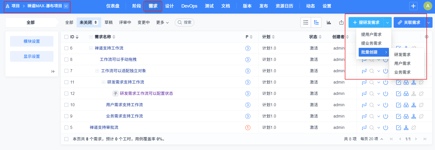Screen dimensions: 435x150
Task: Collapse the left sidebar panel
Action: click(53, 71)
